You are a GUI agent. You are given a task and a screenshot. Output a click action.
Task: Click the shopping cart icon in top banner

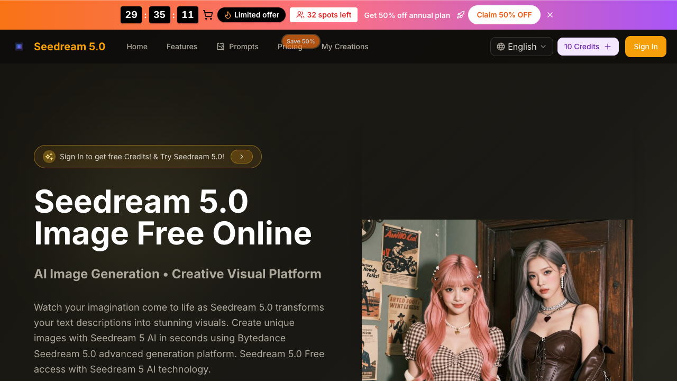(208, 15)
